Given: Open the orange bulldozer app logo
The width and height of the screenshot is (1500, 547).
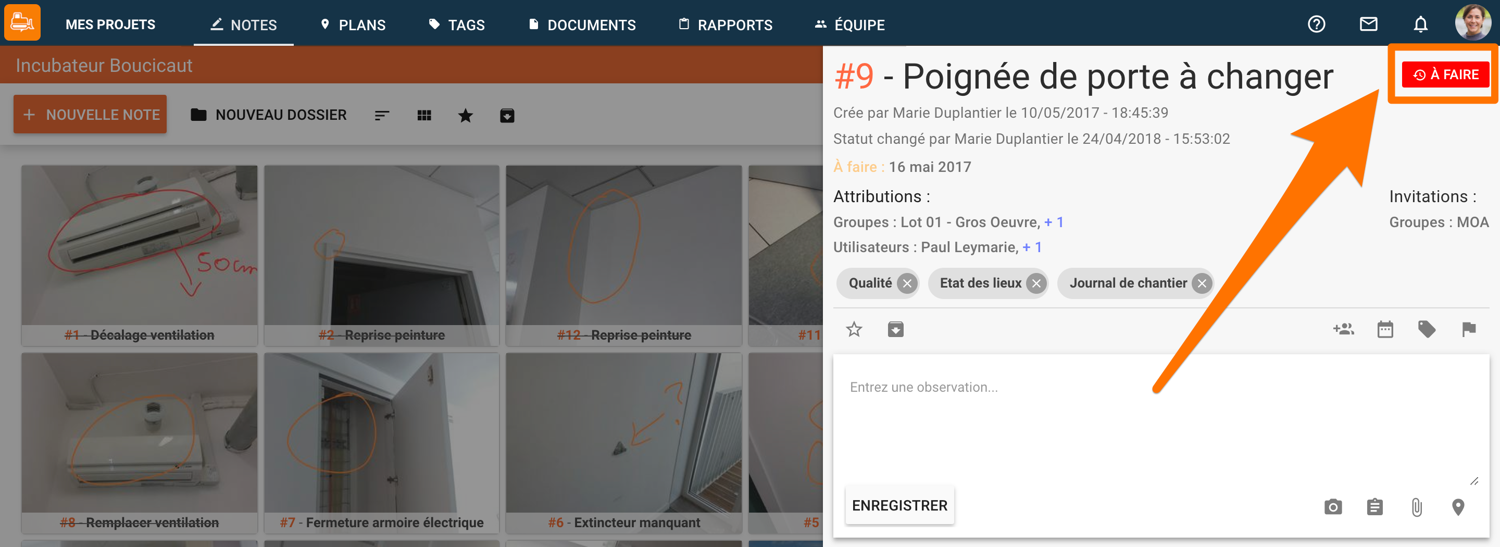Looking at the screenshot, I should [22, 23].
